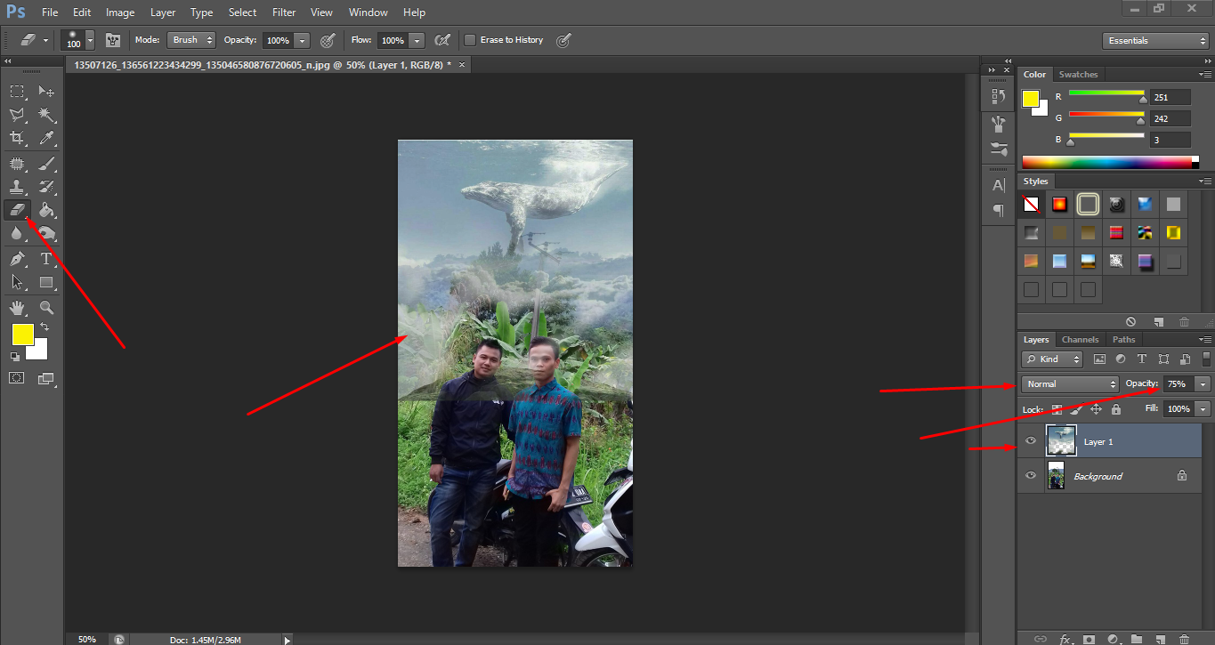Link layers using the chain button
The image size is (1215, 645).
1041,639
